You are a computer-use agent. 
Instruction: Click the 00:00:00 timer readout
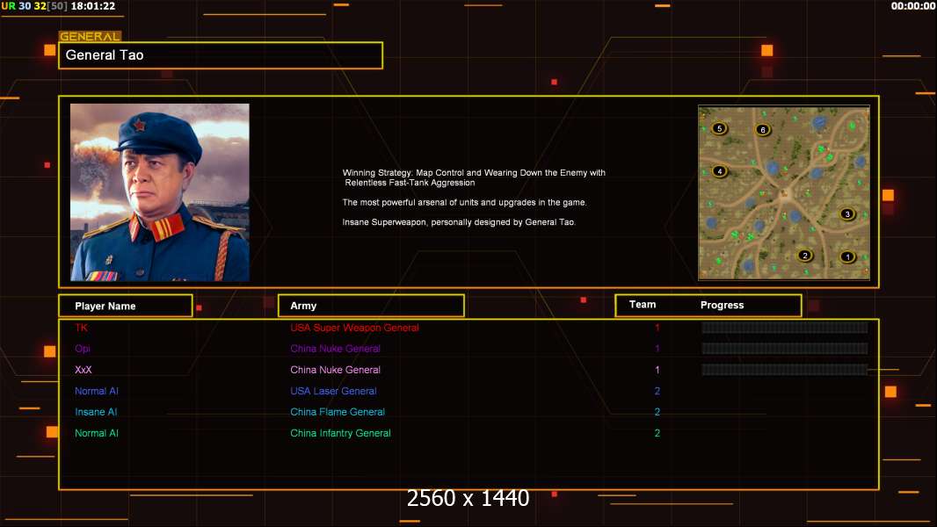(x=913, y=6)
